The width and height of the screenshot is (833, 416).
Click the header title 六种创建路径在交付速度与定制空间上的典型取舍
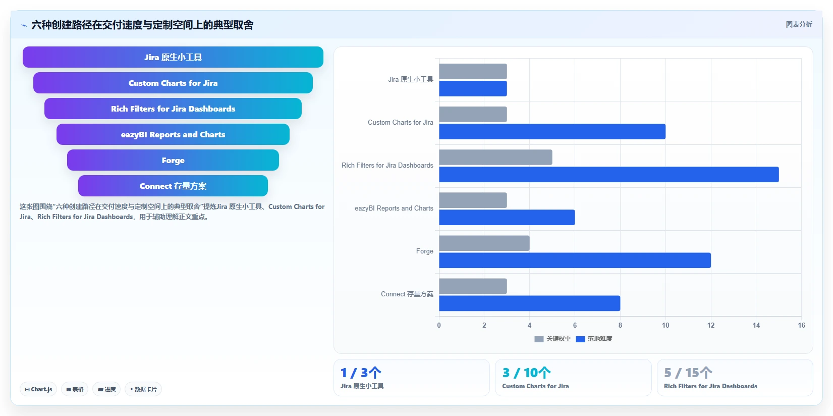(142, 25)
